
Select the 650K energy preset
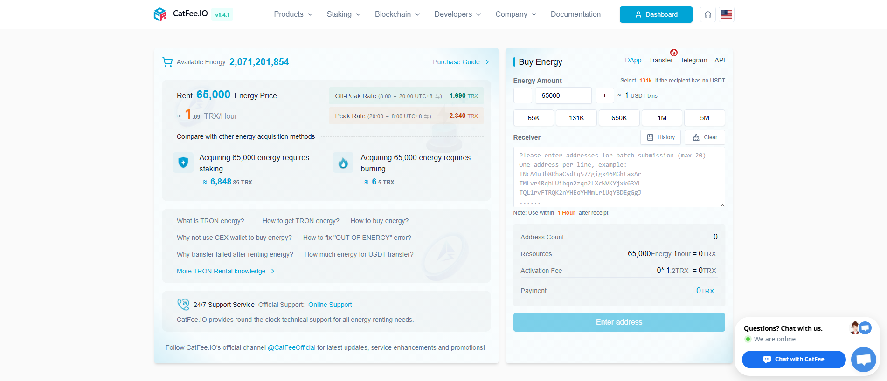pyautogui.click(x=619, y=118)
